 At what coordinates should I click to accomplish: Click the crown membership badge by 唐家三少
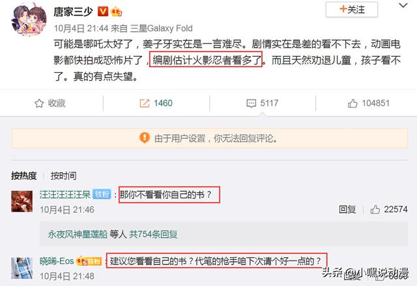[117, 12]
